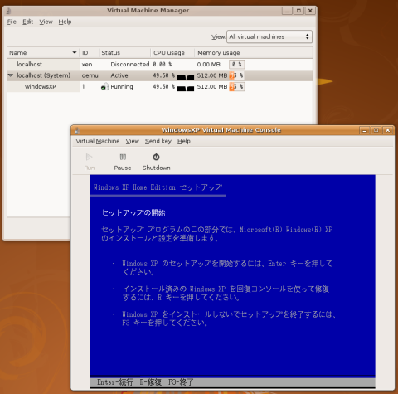Sort by Name column header arrow
This screenshot has height=394, width=398.
(x=75, y=52)
